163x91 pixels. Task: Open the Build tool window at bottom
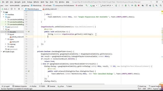[x=69, y=86]
